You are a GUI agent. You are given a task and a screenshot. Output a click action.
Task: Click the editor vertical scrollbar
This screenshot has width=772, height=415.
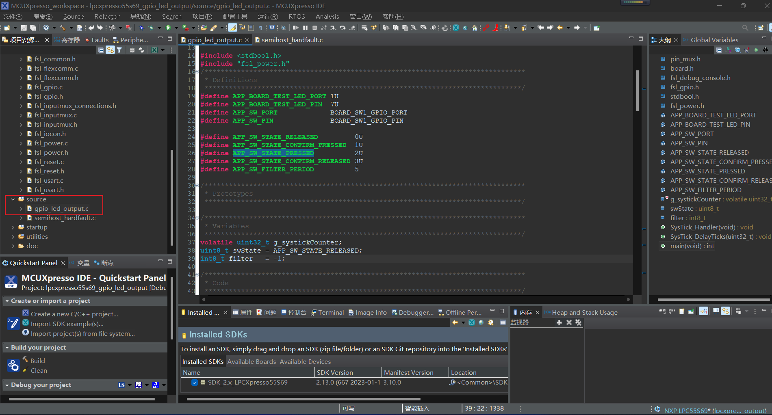[637, 91]
